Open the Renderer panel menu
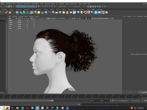Viewport: 147px width, 110px height. [x=31, y=16]
